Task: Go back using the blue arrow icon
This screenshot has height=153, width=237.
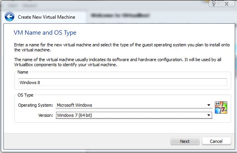Action: (9, 17)
